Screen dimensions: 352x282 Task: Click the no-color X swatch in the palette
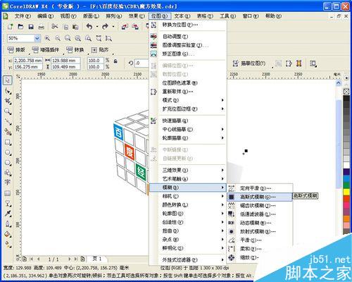tap(346, 92)
